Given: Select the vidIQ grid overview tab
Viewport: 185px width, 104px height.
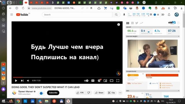Looking at the screenshot, I should [x=128, y=23].
